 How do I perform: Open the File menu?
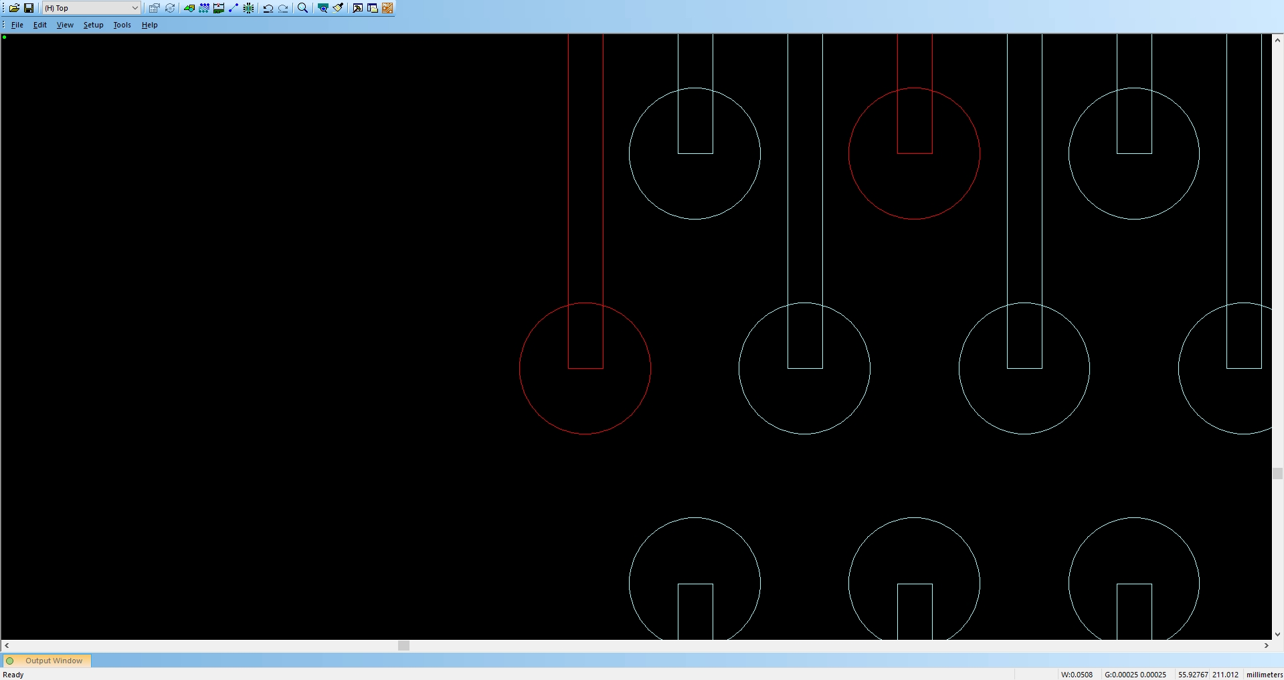[17, 25]
